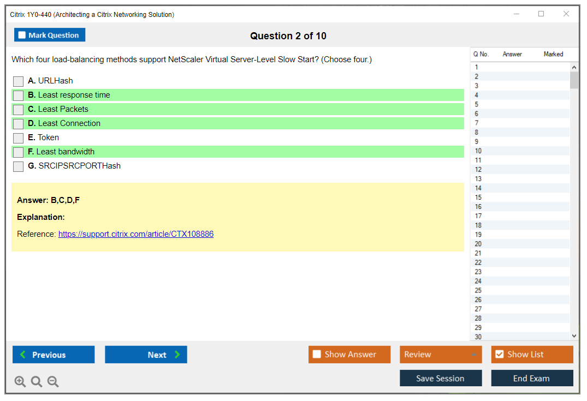Check option B. Least response time
587x401 pixels.
19,95
